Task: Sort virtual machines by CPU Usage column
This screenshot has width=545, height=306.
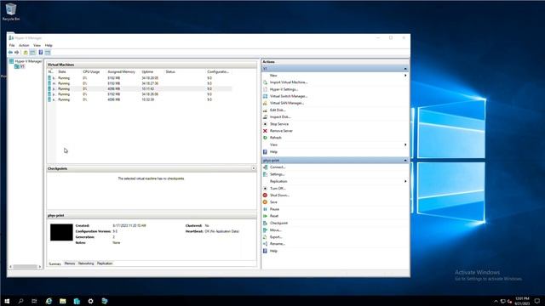Action: (91, 71)
